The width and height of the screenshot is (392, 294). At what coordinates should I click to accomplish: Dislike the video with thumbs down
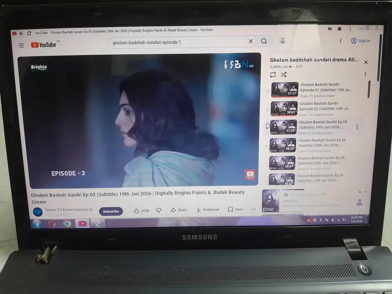pos(159,211)
